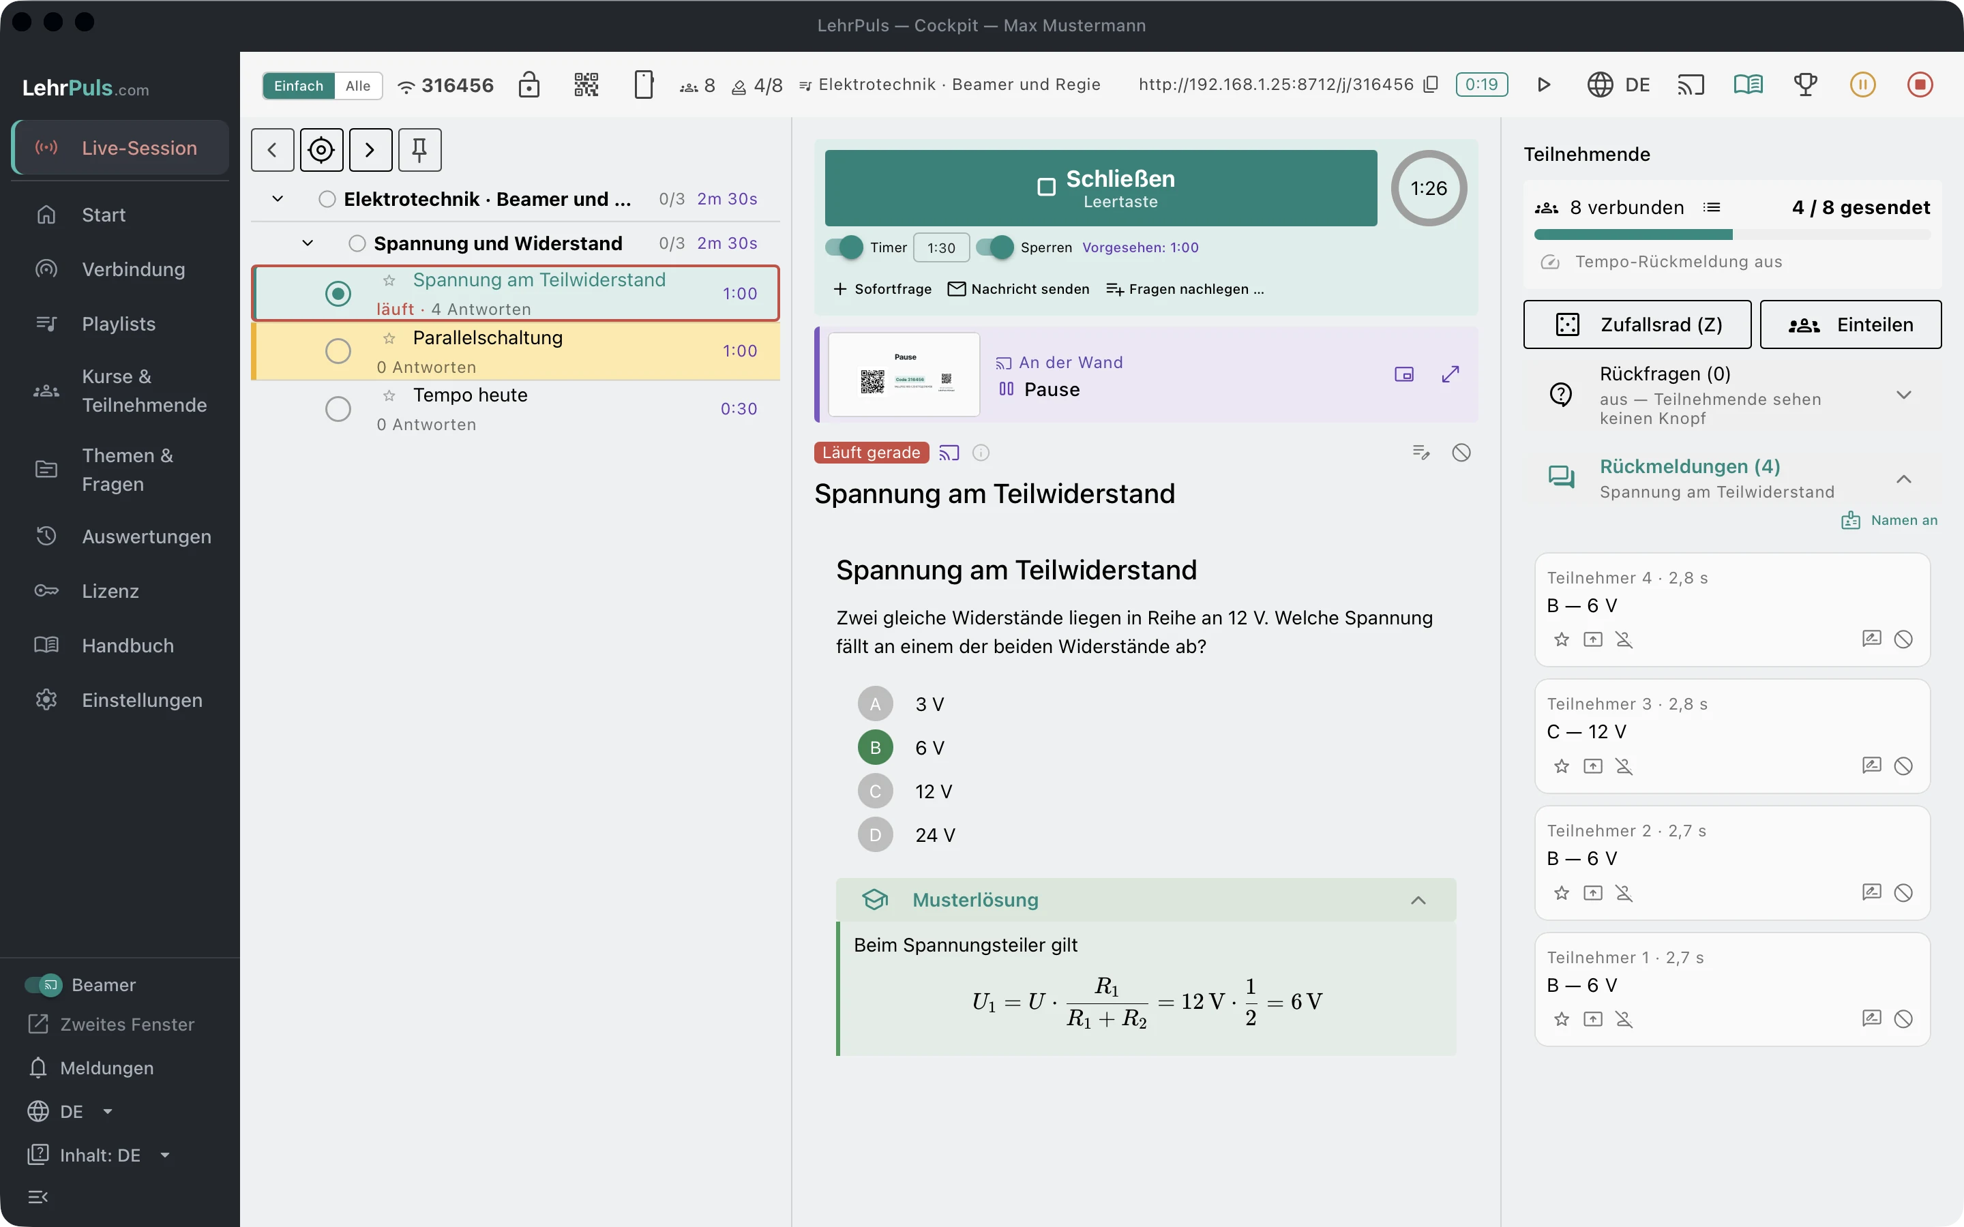1964x1227 pixels.
Task: Toggle the Timer switch off
Action: point(844,247)
